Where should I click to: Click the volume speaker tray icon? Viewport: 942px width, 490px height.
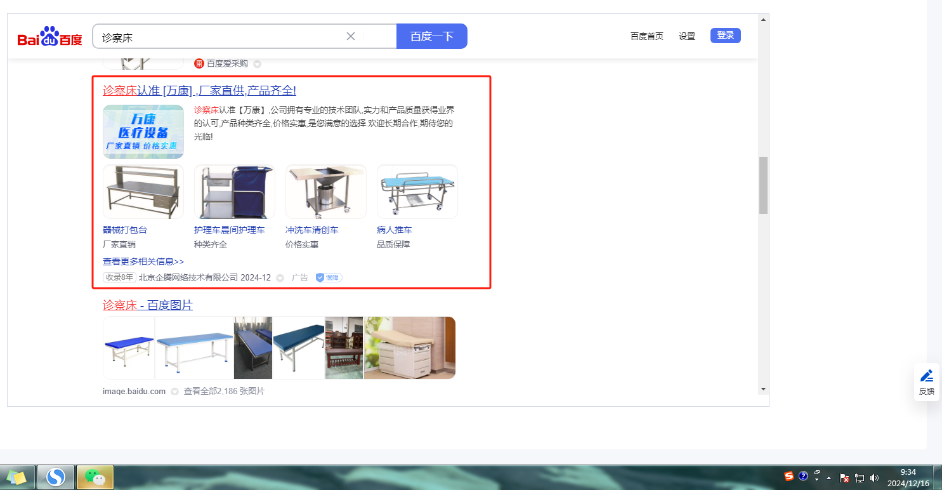tap(875, 478)
